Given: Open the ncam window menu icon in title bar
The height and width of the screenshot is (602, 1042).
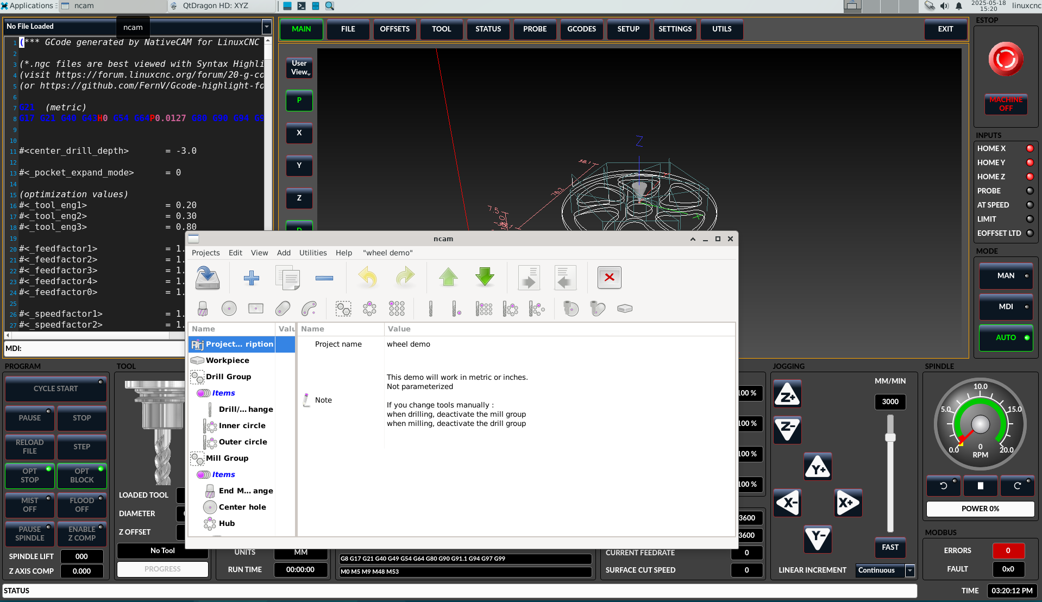Looking at the screenshot, I should coord(194,239).
